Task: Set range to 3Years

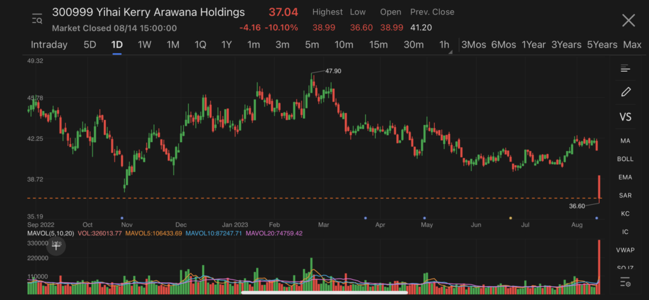Action: (566, 45)
